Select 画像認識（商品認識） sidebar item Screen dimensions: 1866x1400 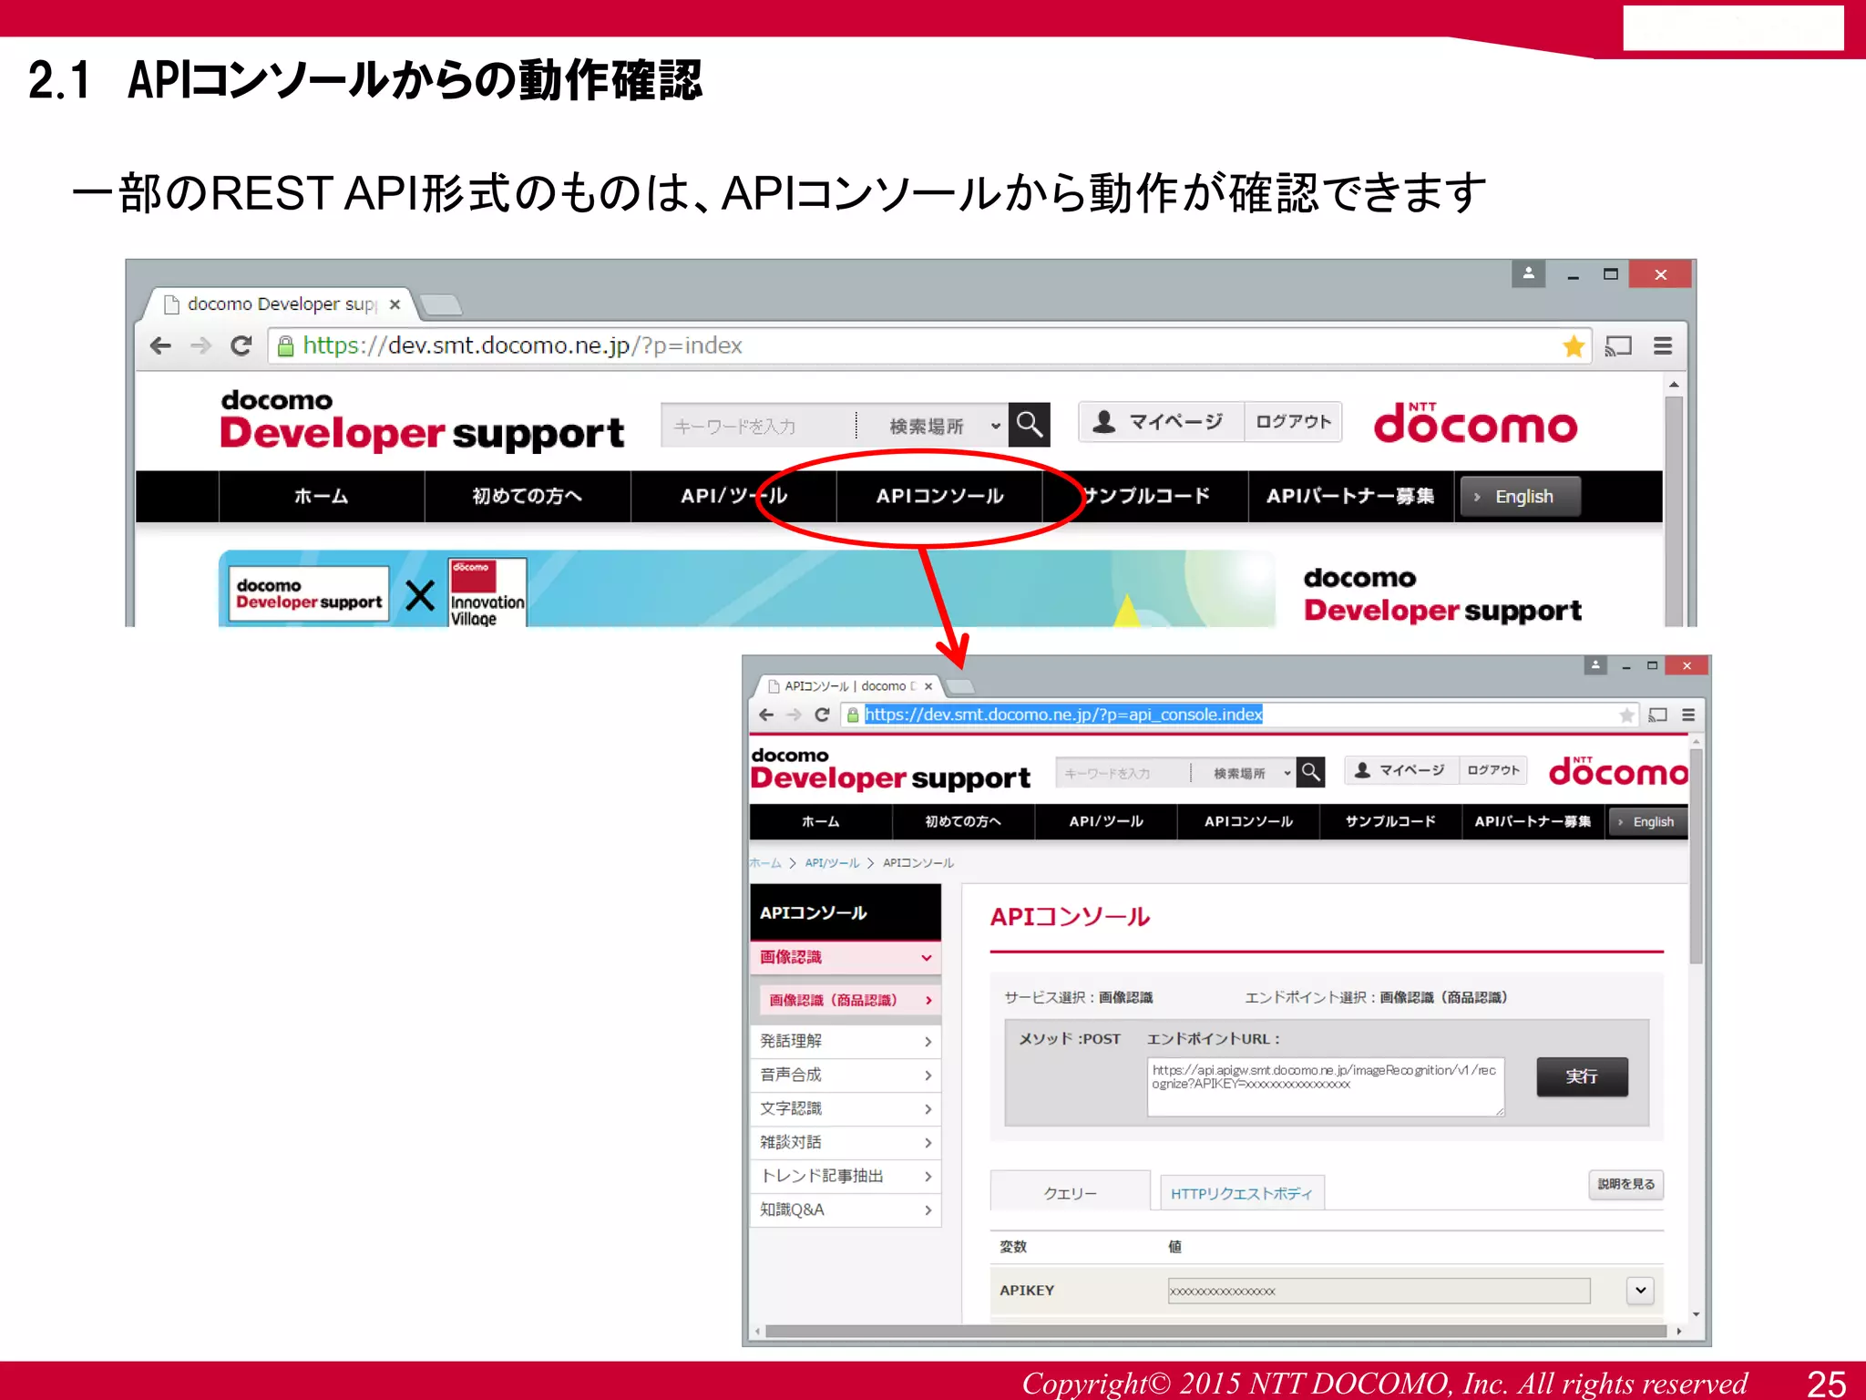coord(849,1000)
